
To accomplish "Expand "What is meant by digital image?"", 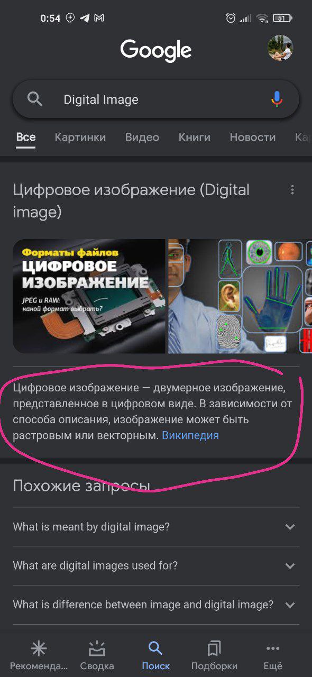I will (156, 527).
